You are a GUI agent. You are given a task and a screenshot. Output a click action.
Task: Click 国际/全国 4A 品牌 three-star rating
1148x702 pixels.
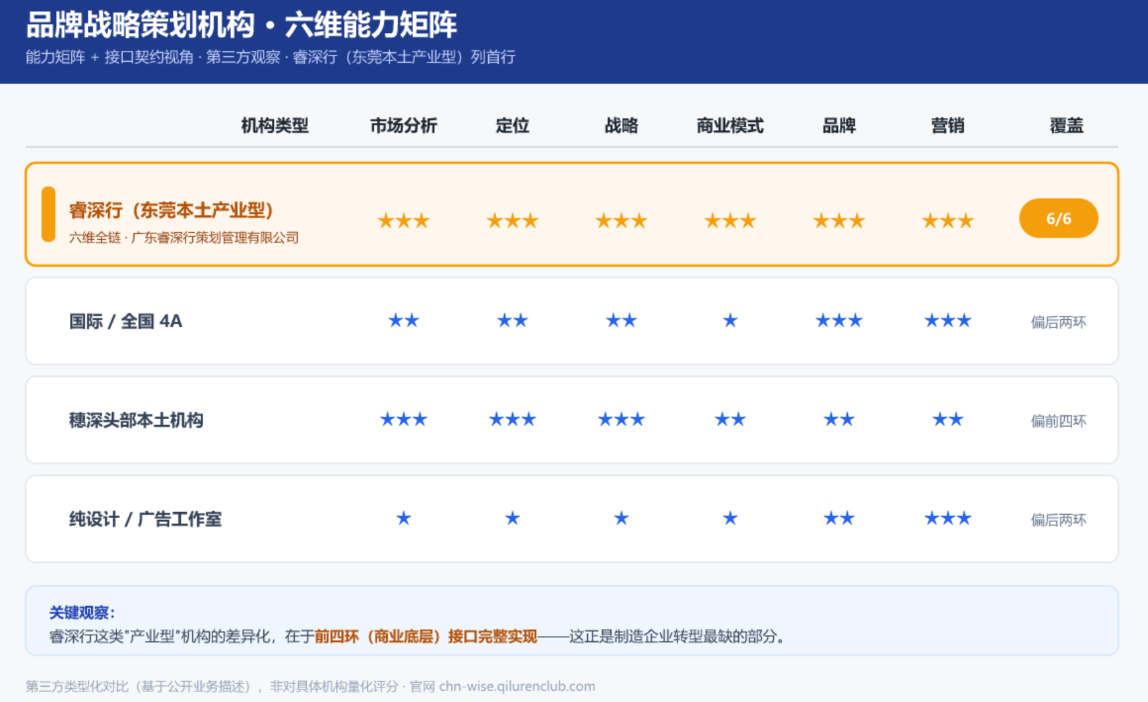click(x=839, y=320)
